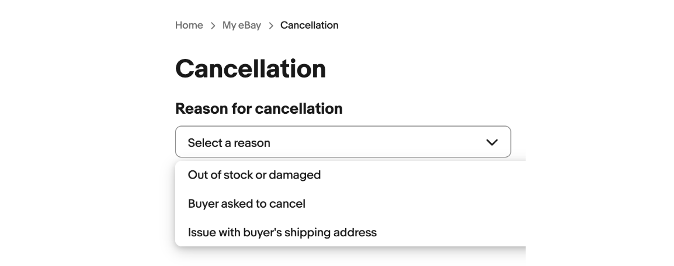Open My eBay breadcrumb link
The image size is (674, 266).
click(x=242, y=25)
